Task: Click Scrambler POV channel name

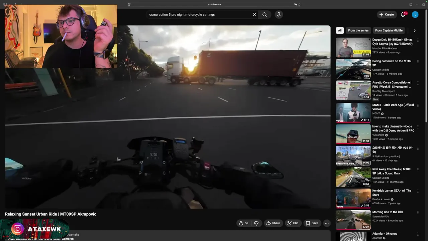Action: tap(381, 217)
